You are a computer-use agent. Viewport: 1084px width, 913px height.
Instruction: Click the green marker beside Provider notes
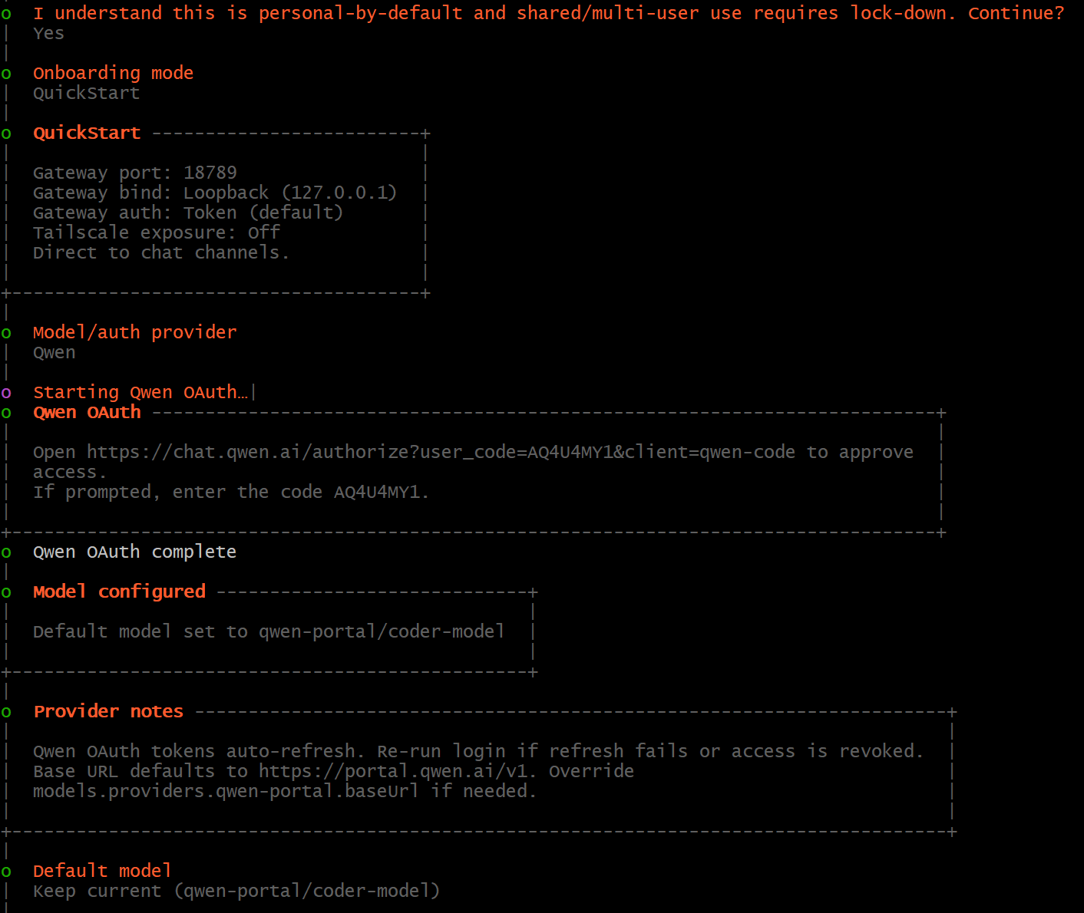click(x=6, y=713)
